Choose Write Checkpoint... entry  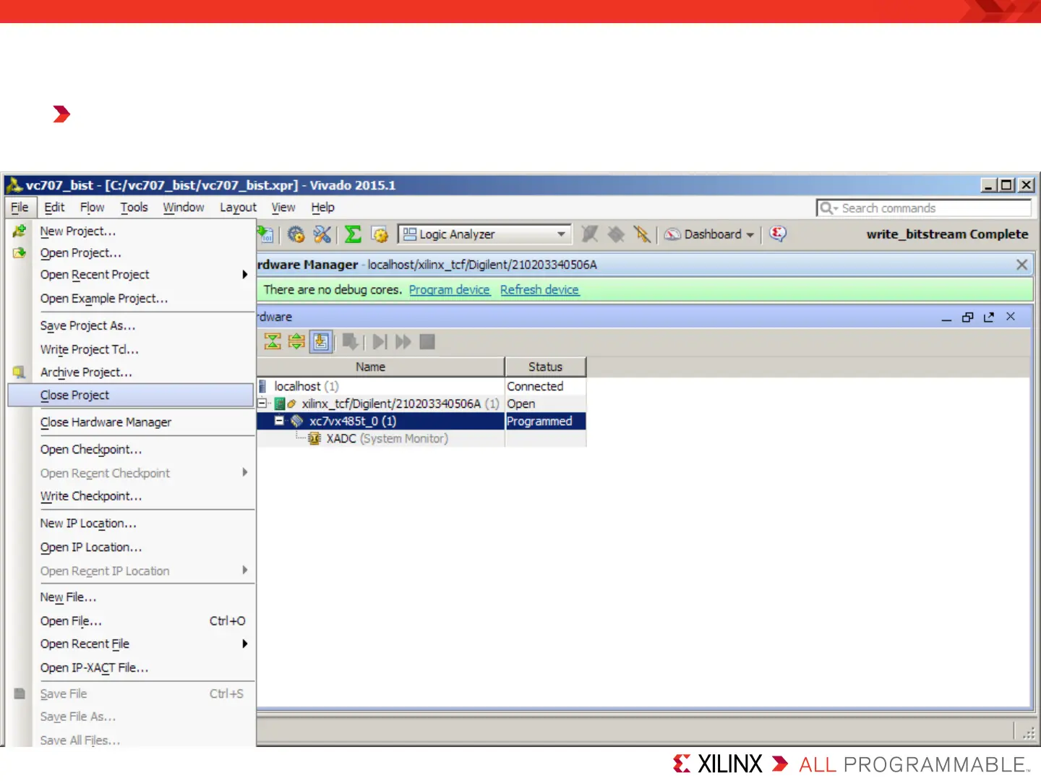[131, 496]
